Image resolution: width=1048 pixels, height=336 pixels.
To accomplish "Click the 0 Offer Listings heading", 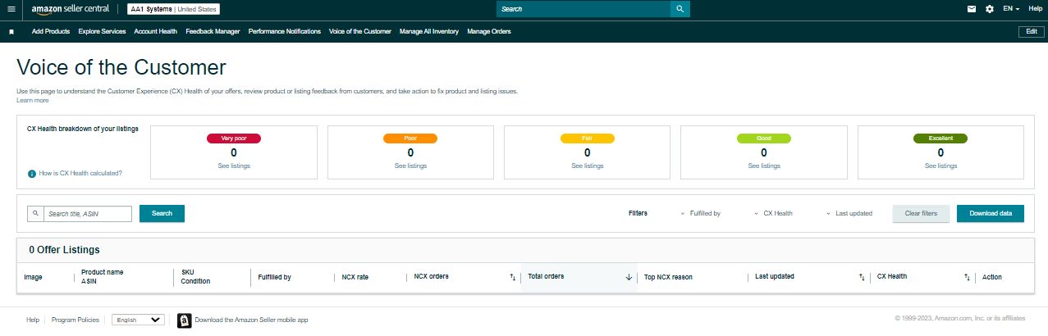I will click(x=64, y=249).
